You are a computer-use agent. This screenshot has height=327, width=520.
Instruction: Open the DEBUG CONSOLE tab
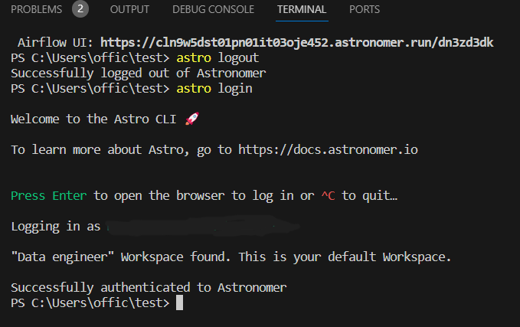[x=213, y=9]
